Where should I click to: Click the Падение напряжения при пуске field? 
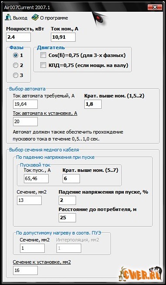67,201
